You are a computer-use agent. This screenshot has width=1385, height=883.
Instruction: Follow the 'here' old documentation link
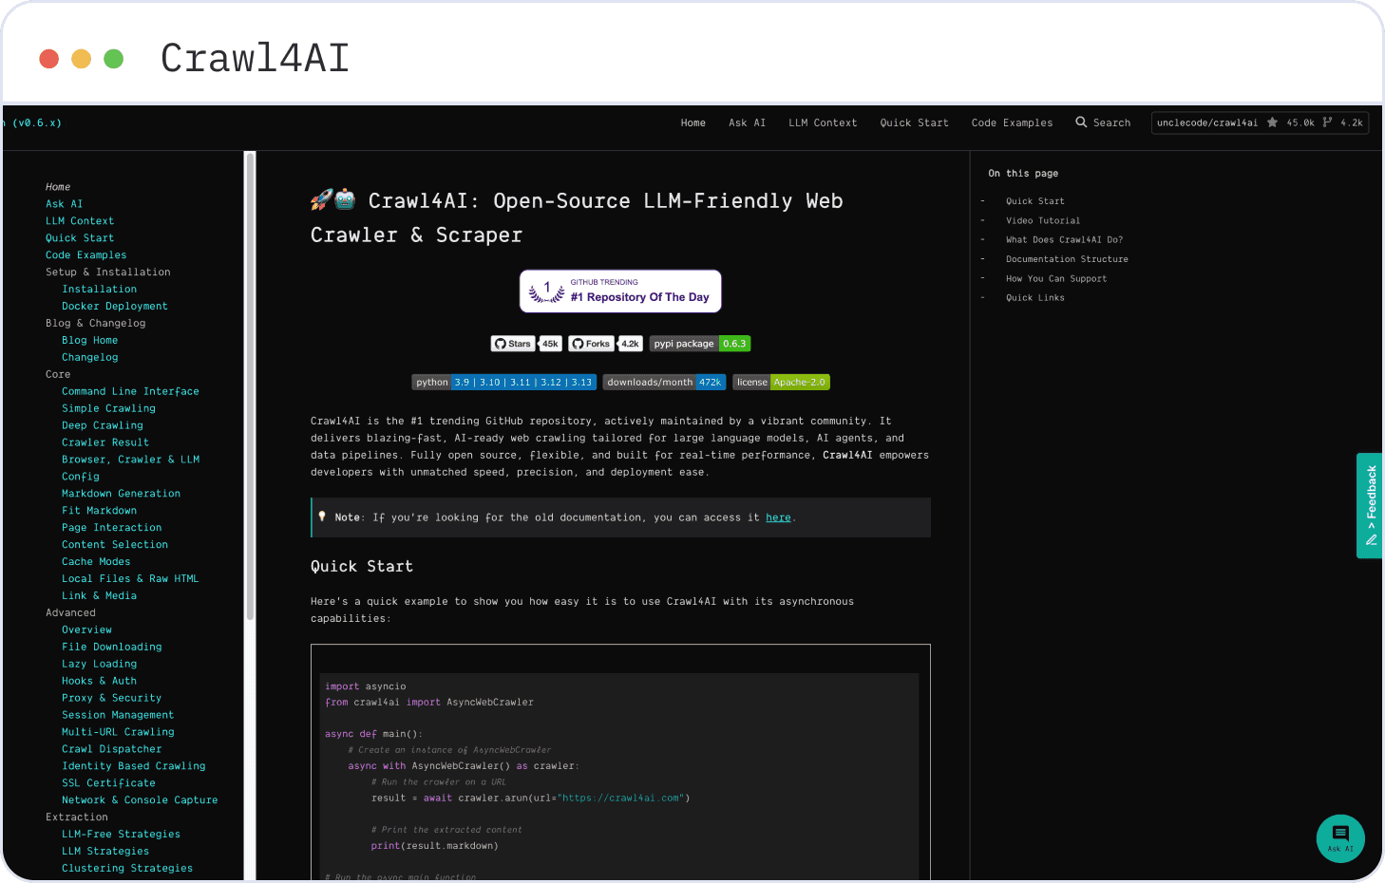coord(778,517)
